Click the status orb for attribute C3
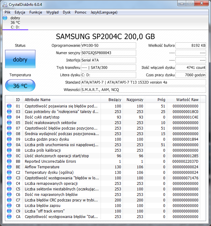The image size is (211, 226). click(9, 178)
